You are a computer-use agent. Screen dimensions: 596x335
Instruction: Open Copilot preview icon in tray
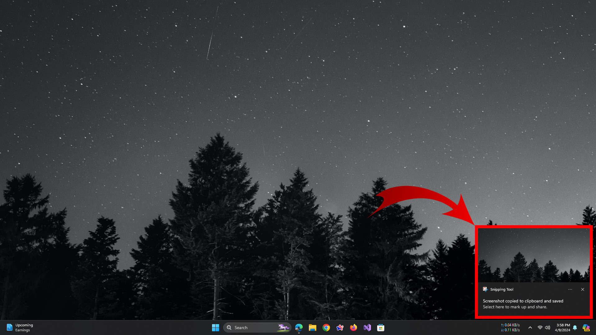click(x=586, y=328)
